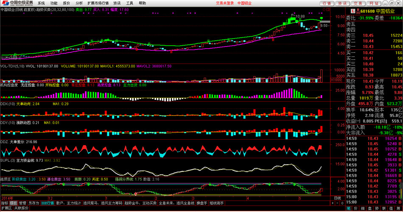Select the 趋势金牛、主动买卖 template tab
403x212 pixels.
pos(140,203)
